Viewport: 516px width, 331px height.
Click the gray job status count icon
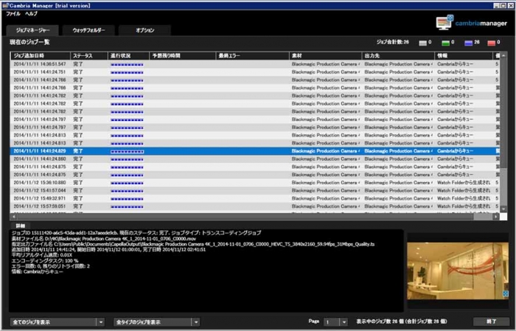422,43
